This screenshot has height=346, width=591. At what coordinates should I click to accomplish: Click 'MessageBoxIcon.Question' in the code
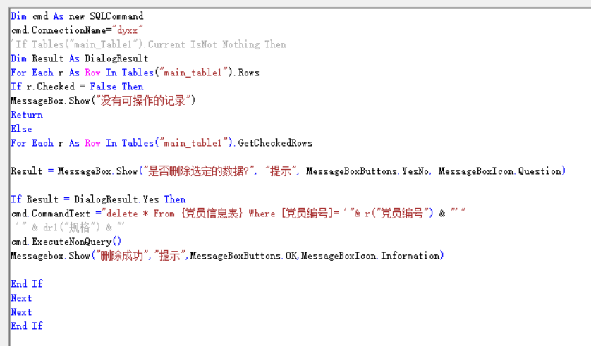(500, 171)
